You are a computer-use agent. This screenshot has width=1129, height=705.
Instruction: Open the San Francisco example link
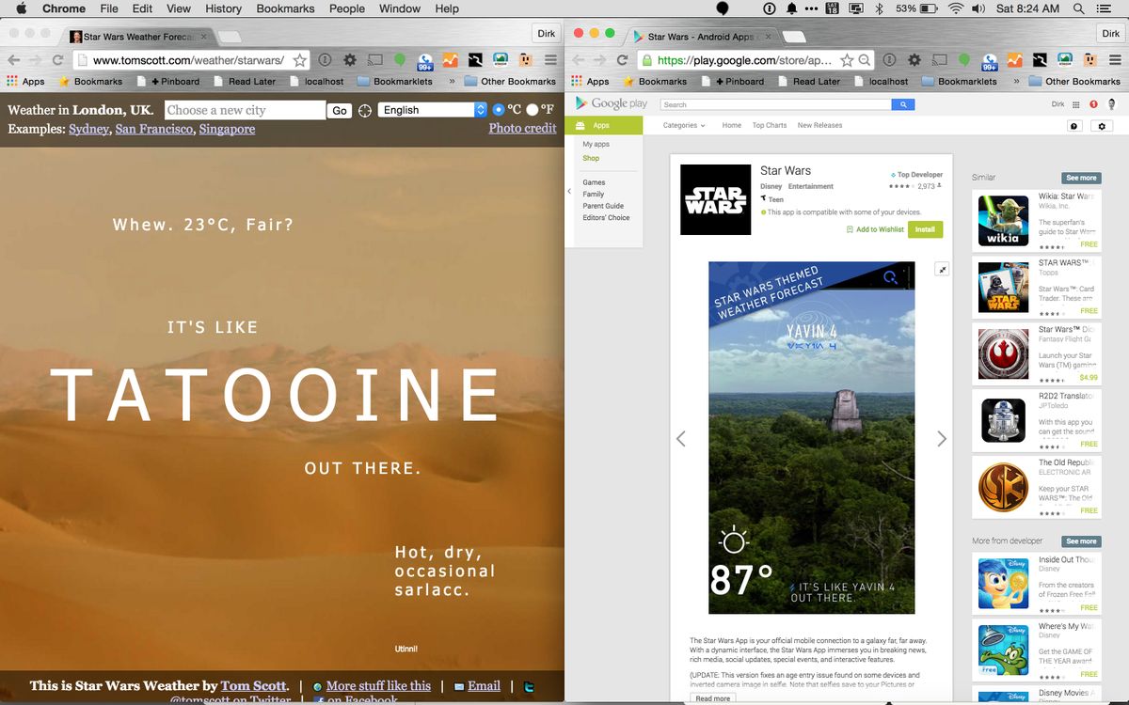(x=153, y=129)
